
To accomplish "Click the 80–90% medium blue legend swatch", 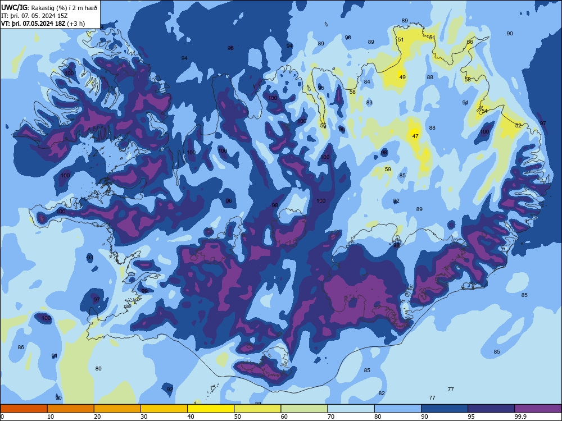I will (398, 409).
